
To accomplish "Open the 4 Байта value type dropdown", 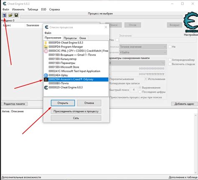I will click(x=143, y=53).
